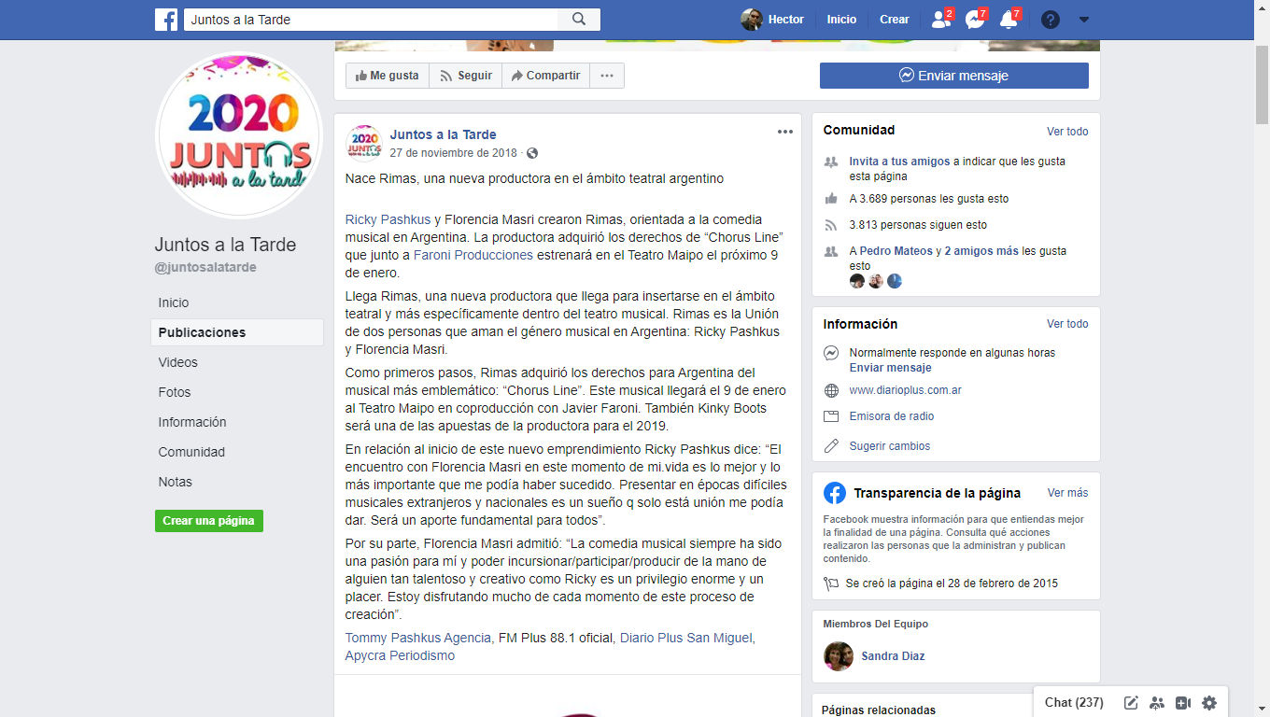
Task: Click the post date 27 de noviembre de 2018
Action: click(x=453, y=153)
